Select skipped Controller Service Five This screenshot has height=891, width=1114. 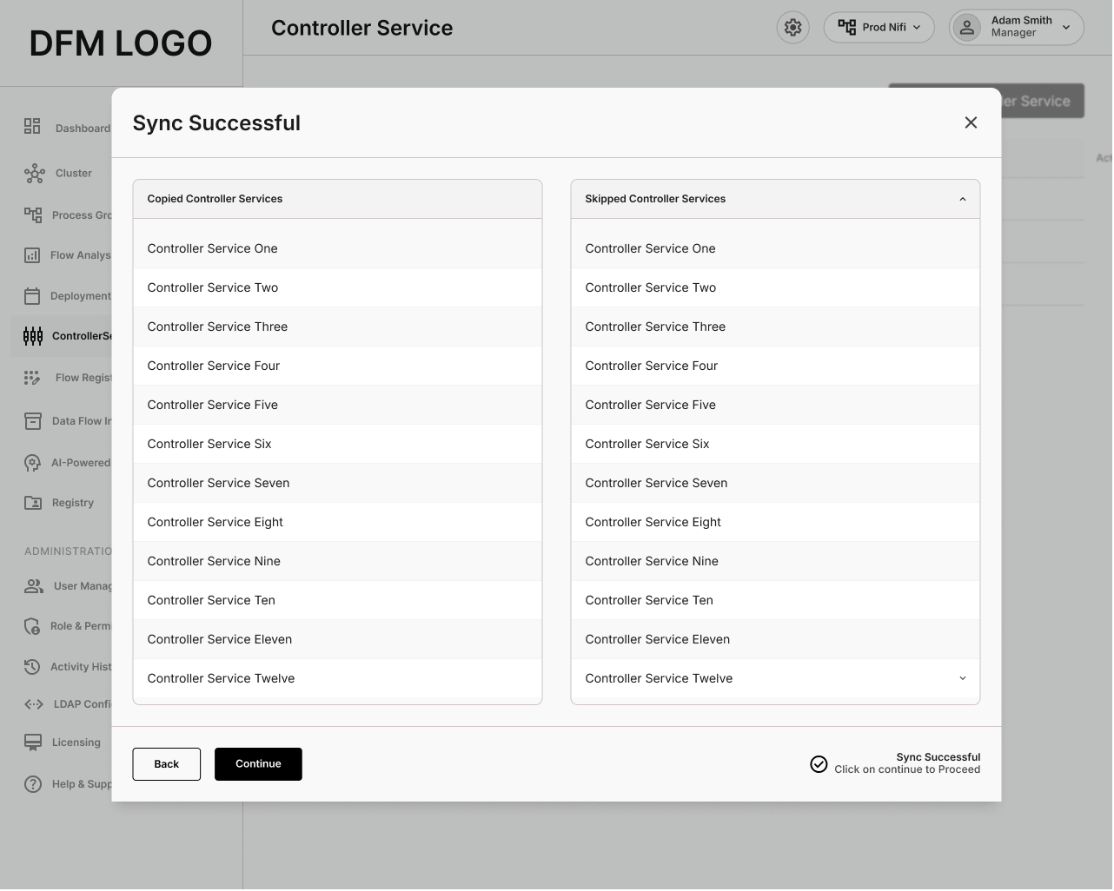pos(775,406)
